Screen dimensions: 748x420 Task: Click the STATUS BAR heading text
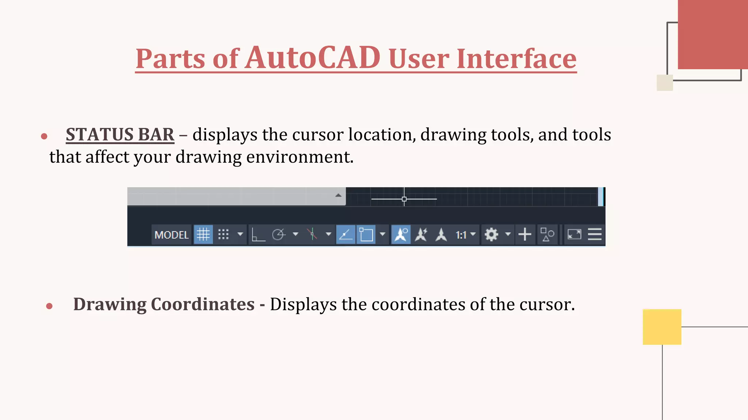click(x=120, y=135)
